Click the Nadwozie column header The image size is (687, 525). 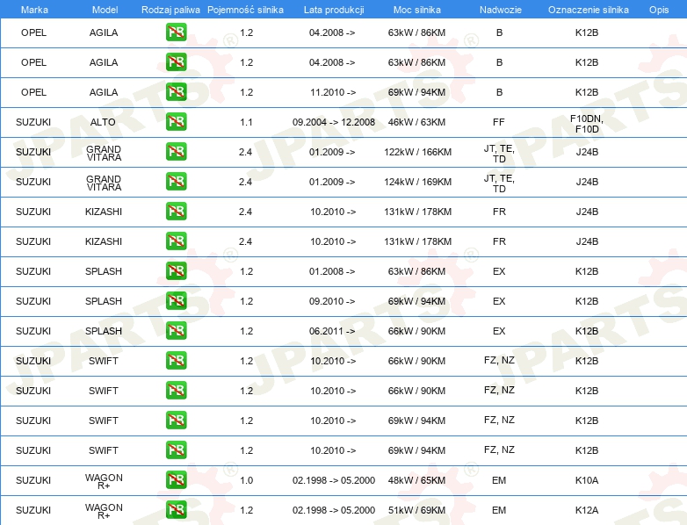coord(501,10)
